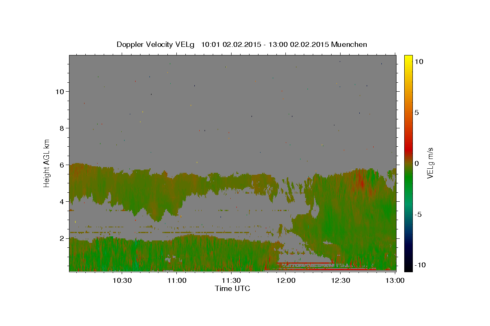This screenshot has height=326, width=490.
Task: Click the '11:00' time axis label
Action: 177,281
